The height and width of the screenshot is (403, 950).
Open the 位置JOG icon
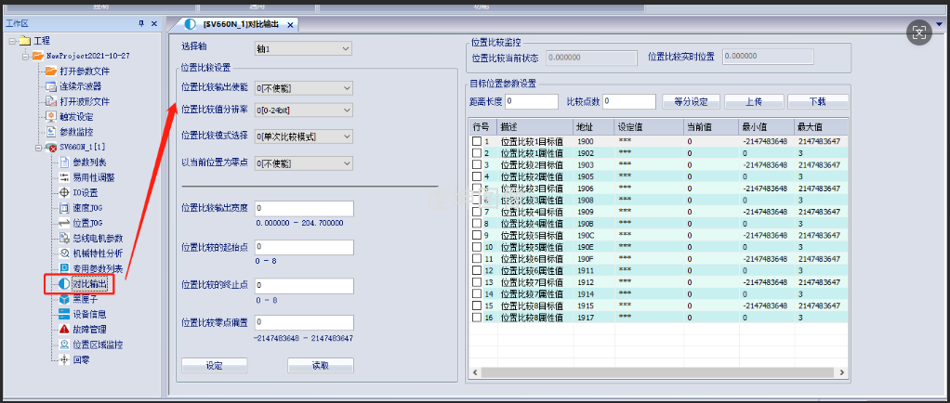pos(64,223)
